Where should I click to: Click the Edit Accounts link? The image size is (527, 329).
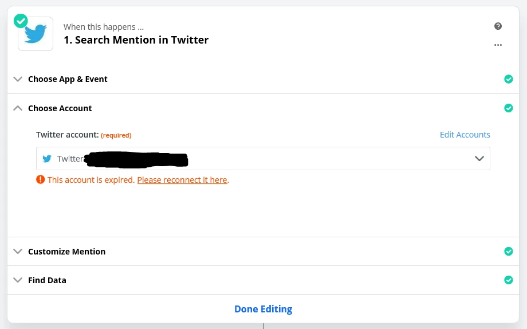pos(465,135)
